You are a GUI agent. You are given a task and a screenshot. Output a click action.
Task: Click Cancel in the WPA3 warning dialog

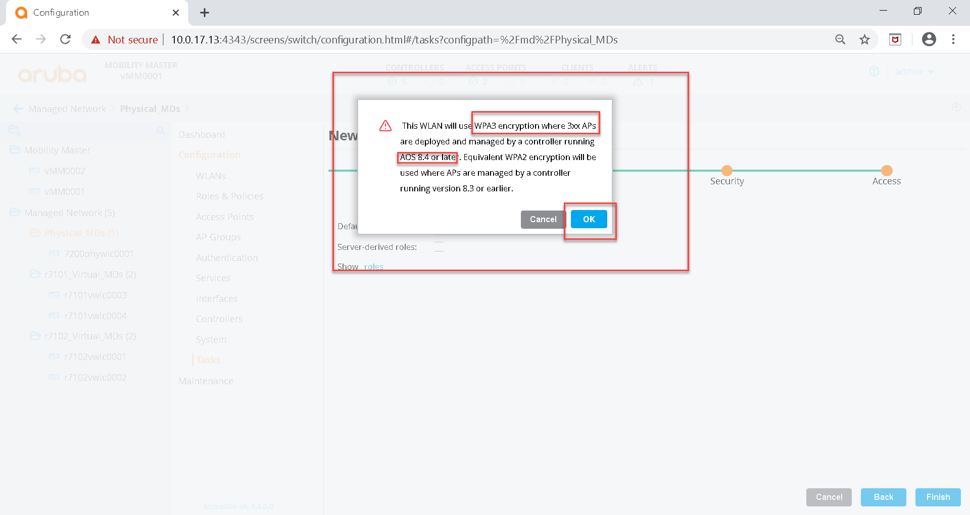[x=543, y=219]
